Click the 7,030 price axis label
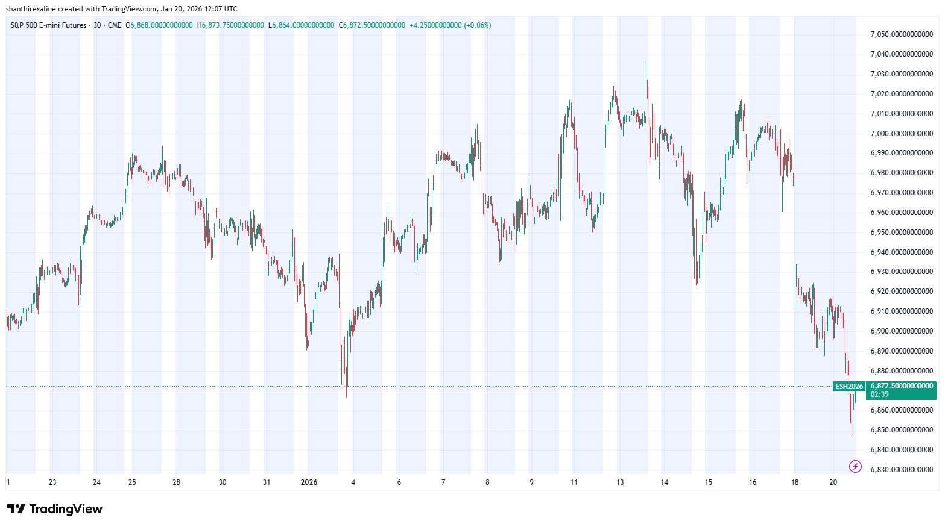 click(902, 74)
